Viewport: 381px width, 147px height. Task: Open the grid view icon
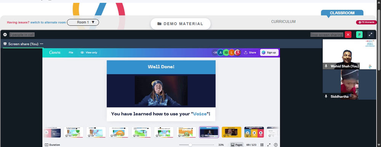pyautogui.click(x=262, y=145)
